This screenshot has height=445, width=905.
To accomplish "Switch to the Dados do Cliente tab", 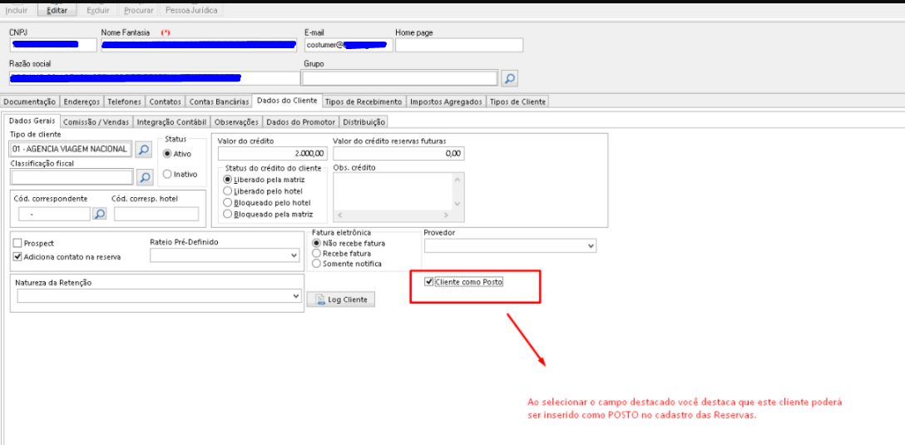I will [x=287, y=101].
